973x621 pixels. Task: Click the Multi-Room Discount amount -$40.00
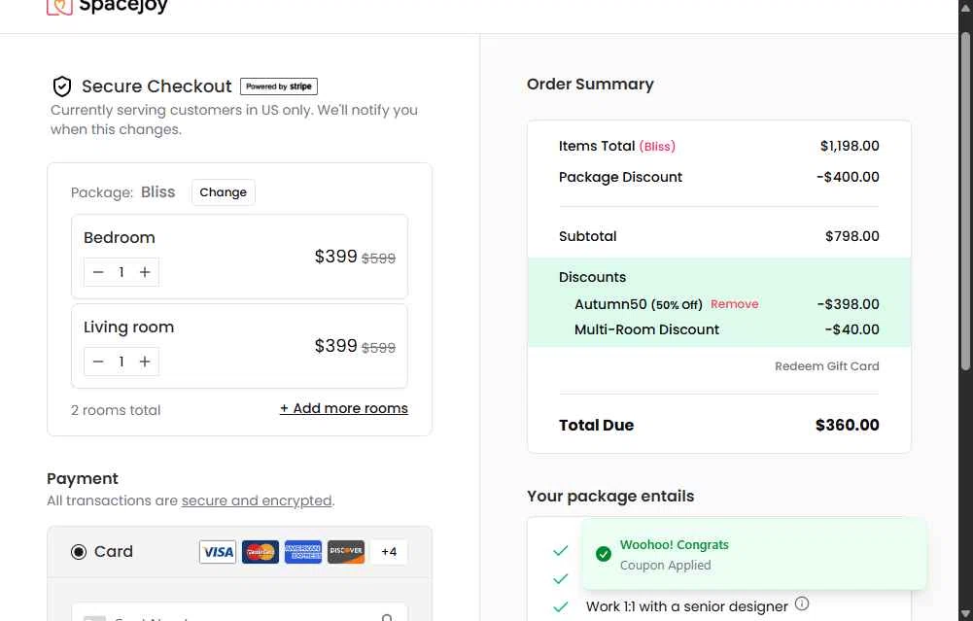pos(852,329)
